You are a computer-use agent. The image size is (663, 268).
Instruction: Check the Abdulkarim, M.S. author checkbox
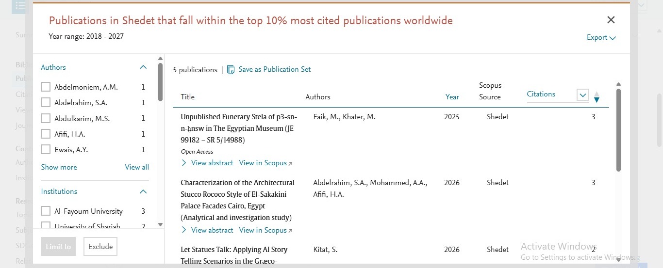[46, 118]
